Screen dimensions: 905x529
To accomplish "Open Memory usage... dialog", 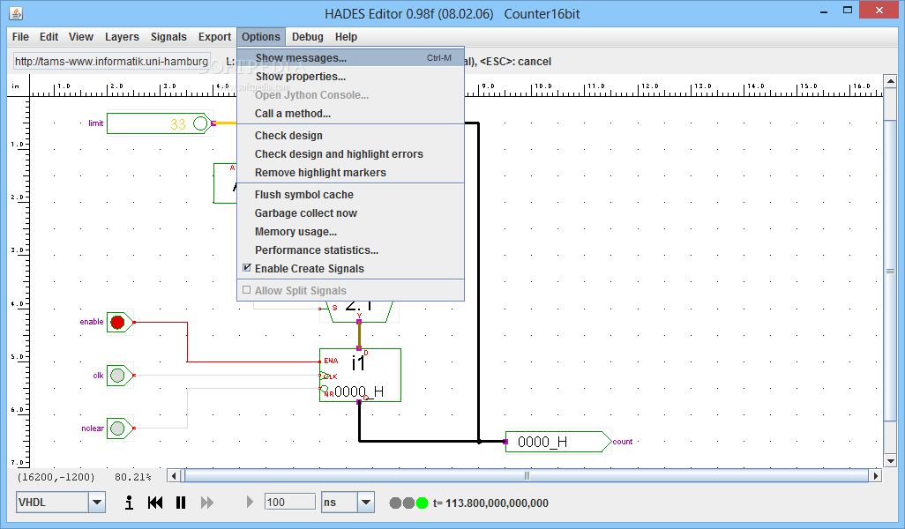I will tap(351, 231).
